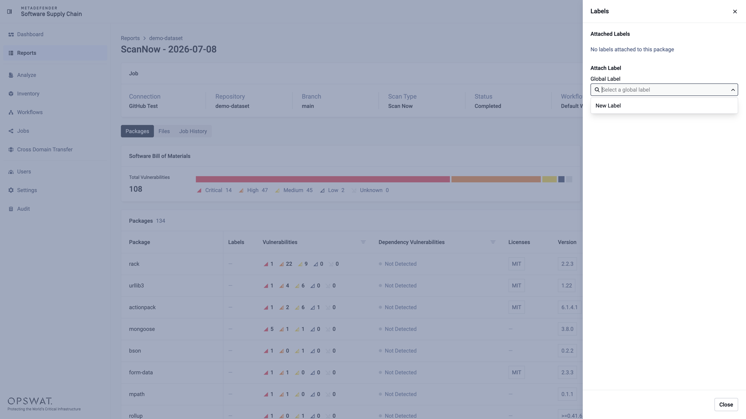Click the Cross Domain Transfer globe icon
The height and width of the screenshot is (419, 746).
pyautogui.click(x=11, y=150)
